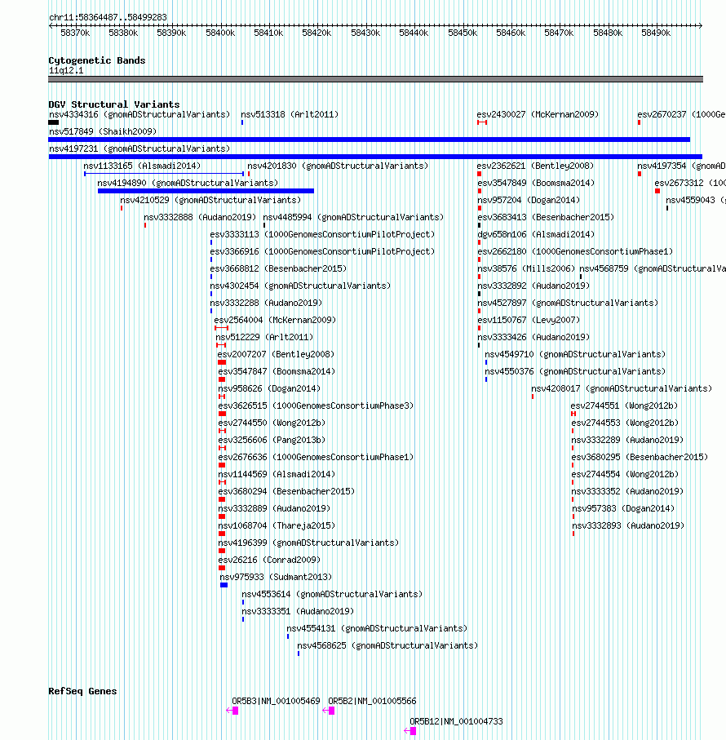Click nsv3332889 (Audano2019) label

[x=274, y=509]
